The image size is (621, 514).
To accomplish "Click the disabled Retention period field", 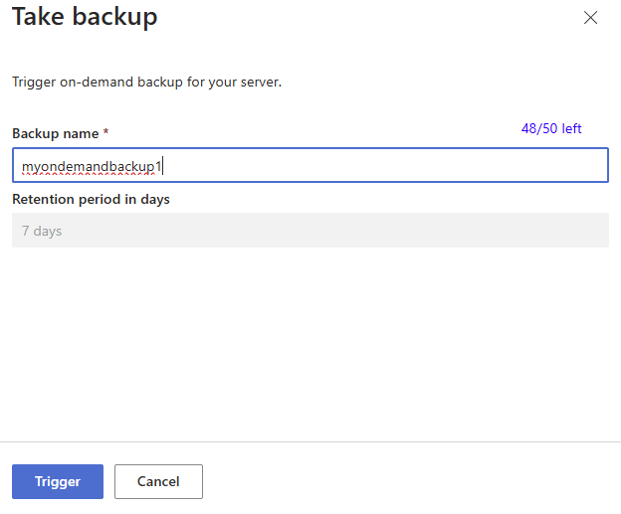I will click(x=310, y=231).
